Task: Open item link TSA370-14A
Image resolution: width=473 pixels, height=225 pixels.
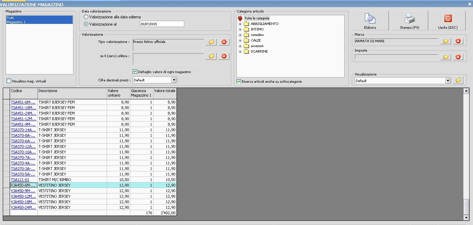Action: (x=23, y=130)
